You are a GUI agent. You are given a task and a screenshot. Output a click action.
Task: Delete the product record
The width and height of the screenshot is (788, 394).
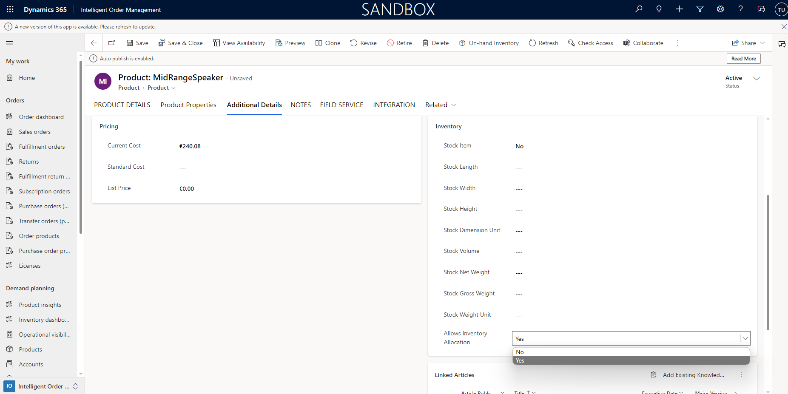[435, 43]
